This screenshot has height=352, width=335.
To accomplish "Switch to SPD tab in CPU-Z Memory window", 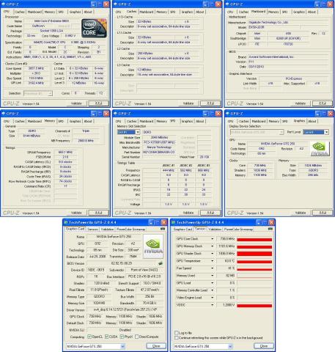I will coord(61,121).
